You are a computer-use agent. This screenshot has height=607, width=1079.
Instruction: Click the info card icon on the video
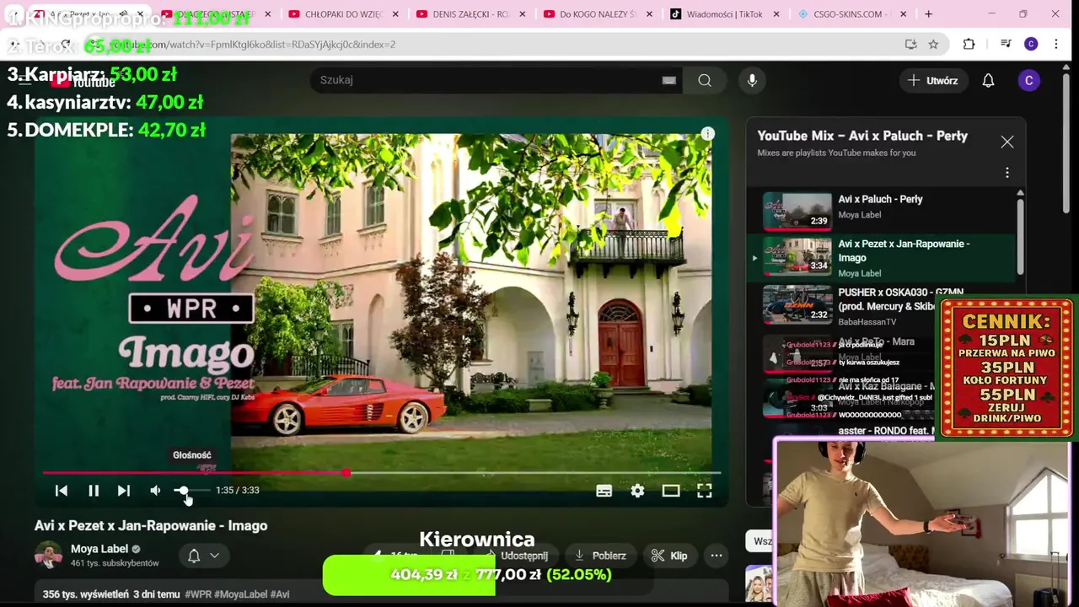pyautogui.click(x=708, y=133)
